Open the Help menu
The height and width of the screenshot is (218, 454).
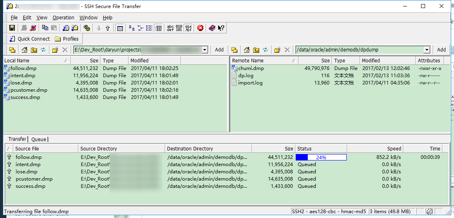[107, 18]
